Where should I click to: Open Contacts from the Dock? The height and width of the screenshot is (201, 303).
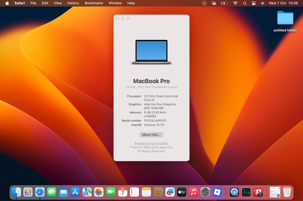click(158, 192)
